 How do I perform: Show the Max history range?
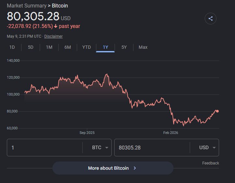tap(143, 47)
